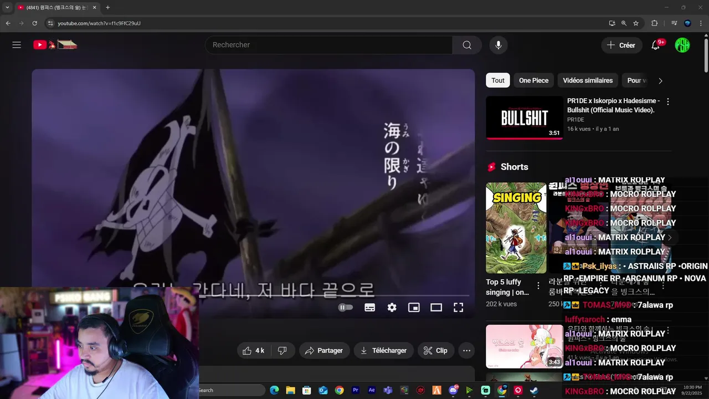Open a new browser tab
709x399 pixels.
107,7
